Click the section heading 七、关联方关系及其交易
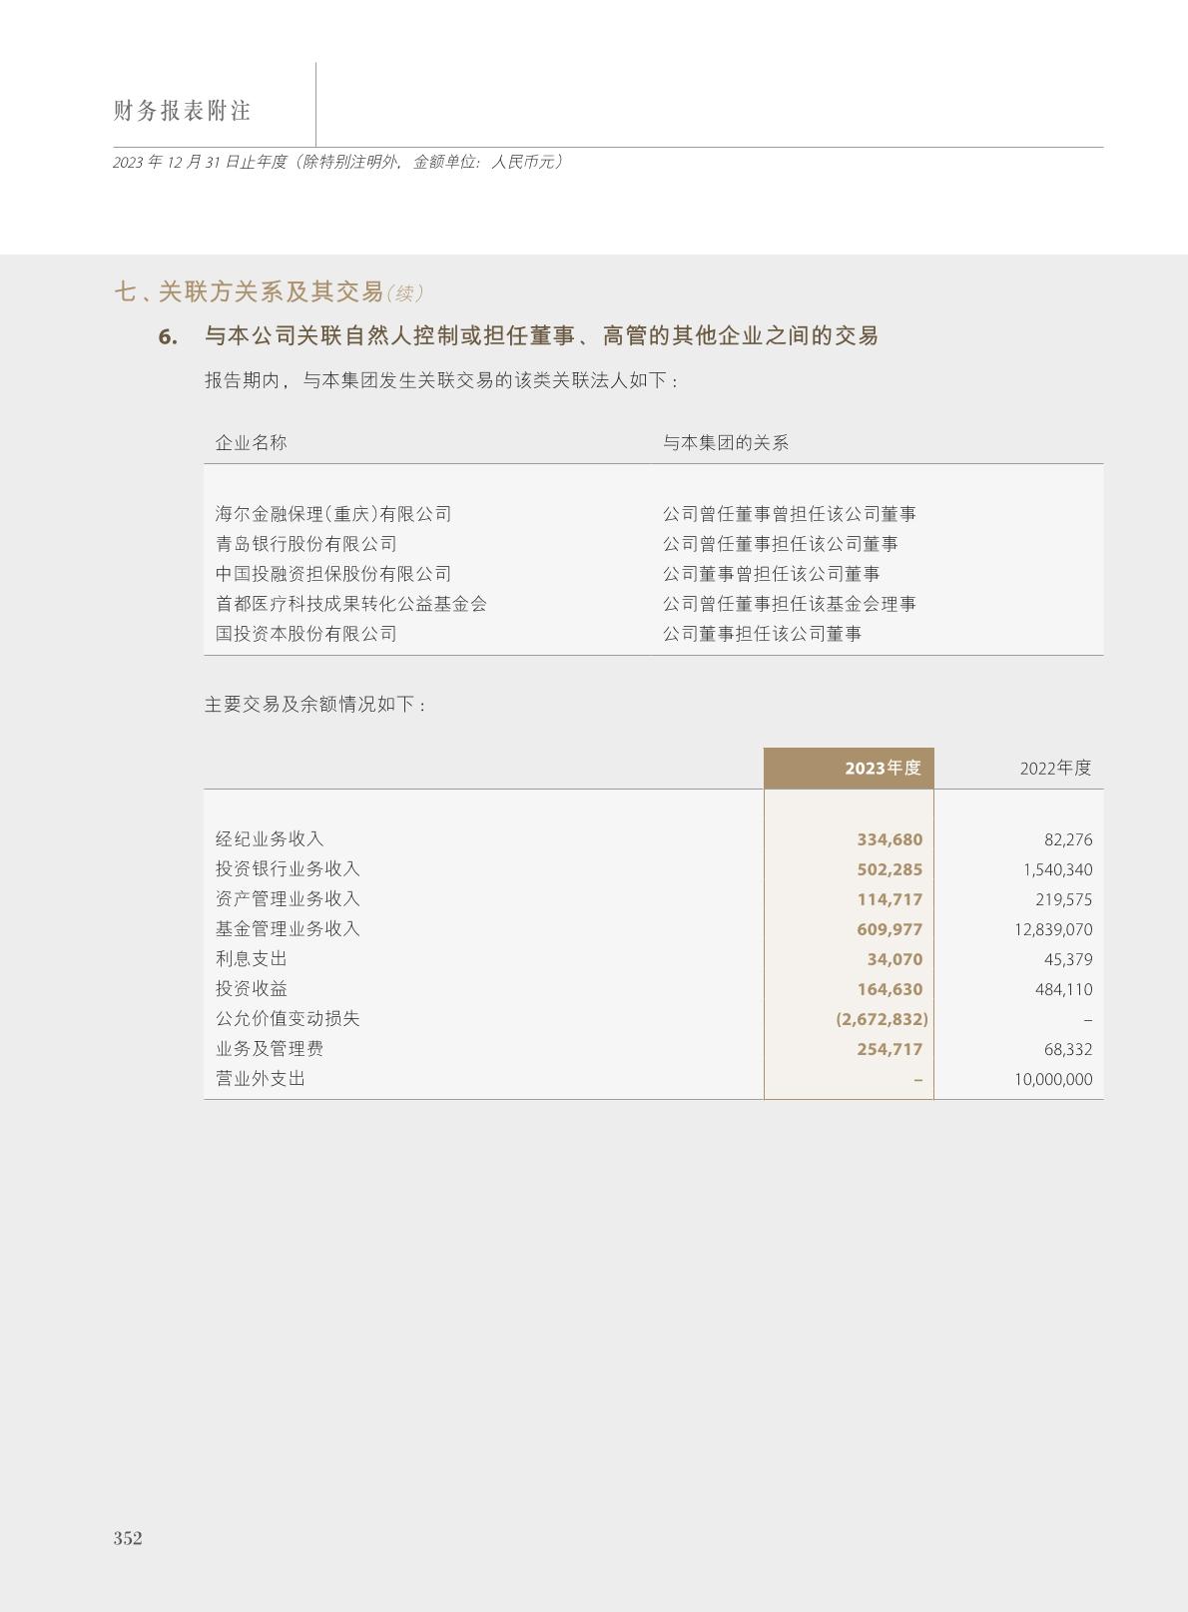The height and width of the screenshot is (1612, 1188). tap(249, 291)
